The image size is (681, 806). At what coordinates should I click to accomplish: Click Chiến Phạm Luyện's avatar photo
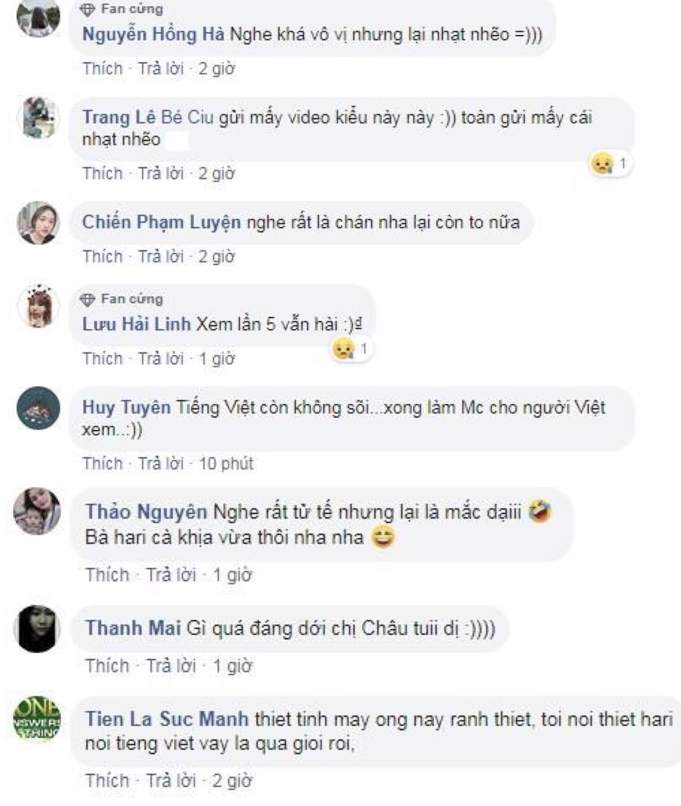(39, 223)
